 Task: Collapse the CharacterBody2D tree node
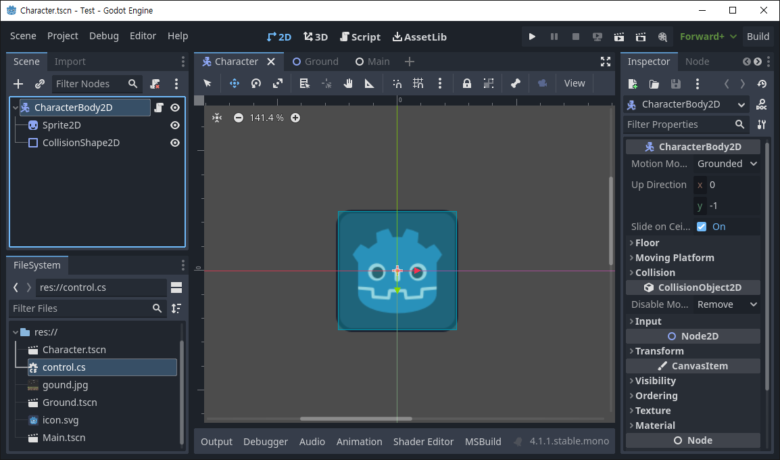pos(16,108)
